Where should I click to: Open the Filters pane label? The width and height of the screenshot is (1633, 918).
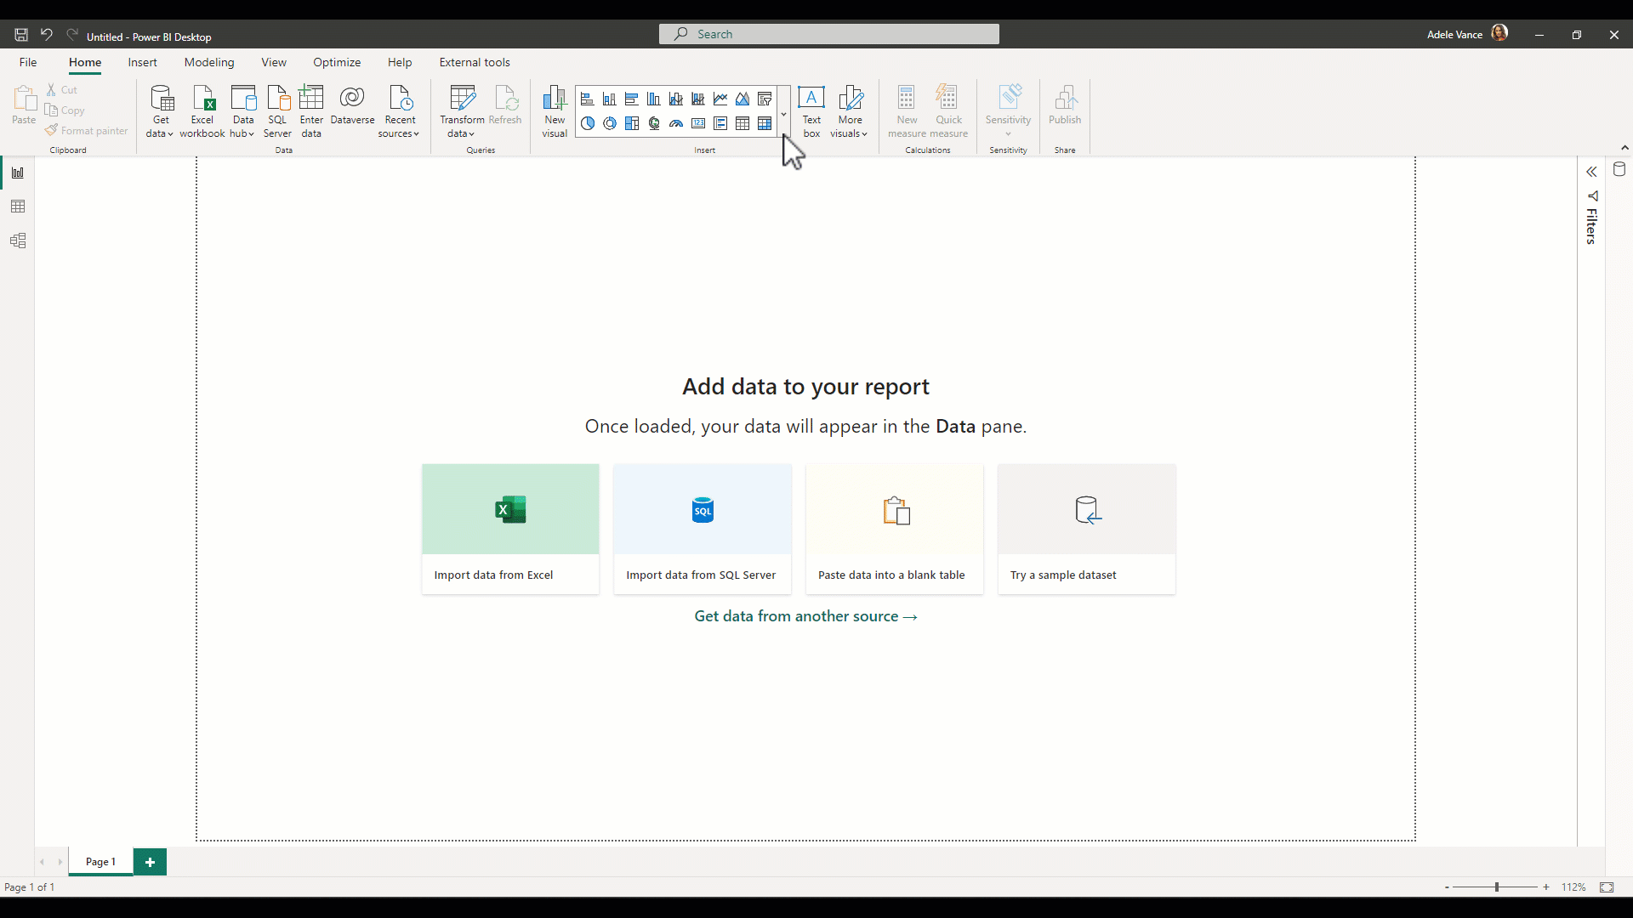click(x=1591, y=226)
